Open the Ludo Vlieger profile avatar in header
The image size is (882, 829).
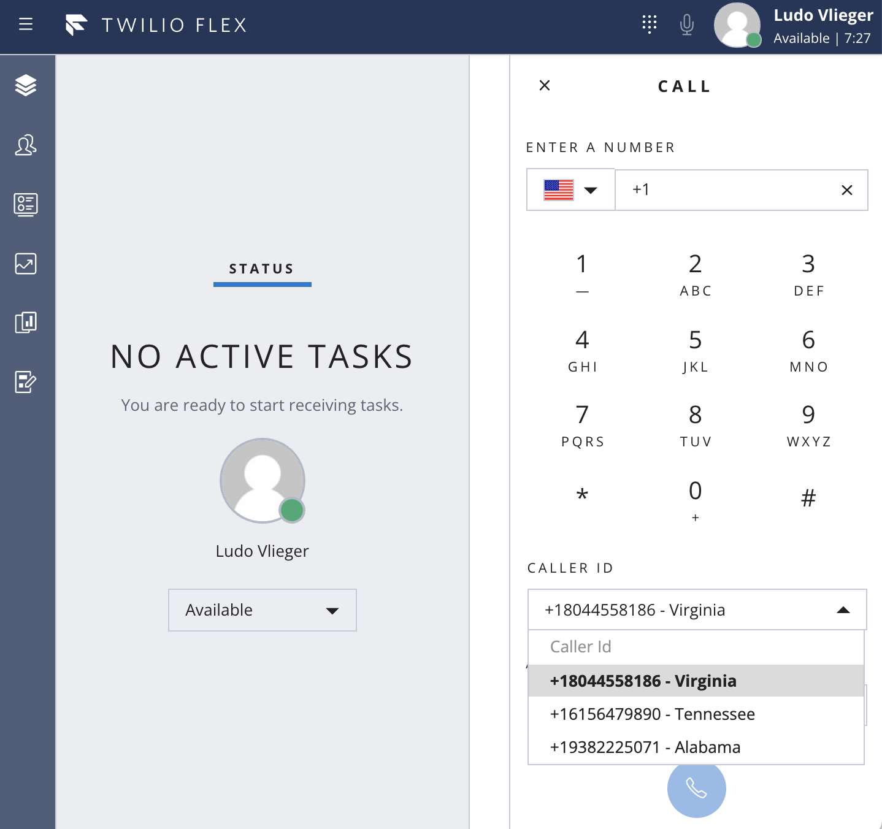coord(737,26)
